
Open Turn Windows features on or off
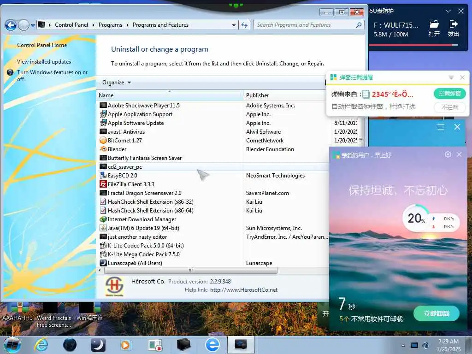[x=52, y=76]
